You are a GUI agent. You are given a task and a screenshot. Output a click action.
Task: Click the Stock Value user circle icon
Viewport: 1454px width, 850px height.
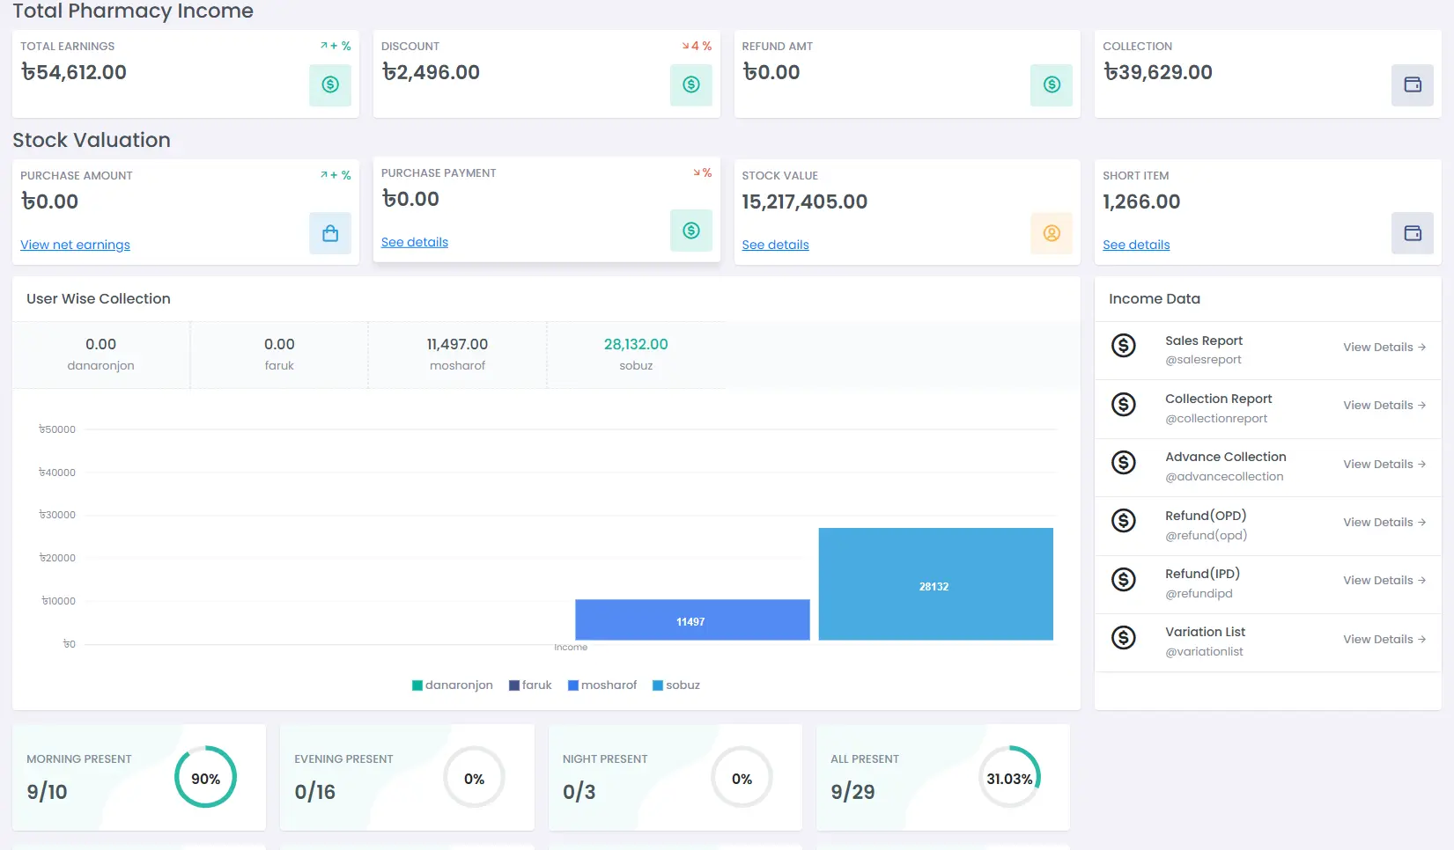(1052, 233)
